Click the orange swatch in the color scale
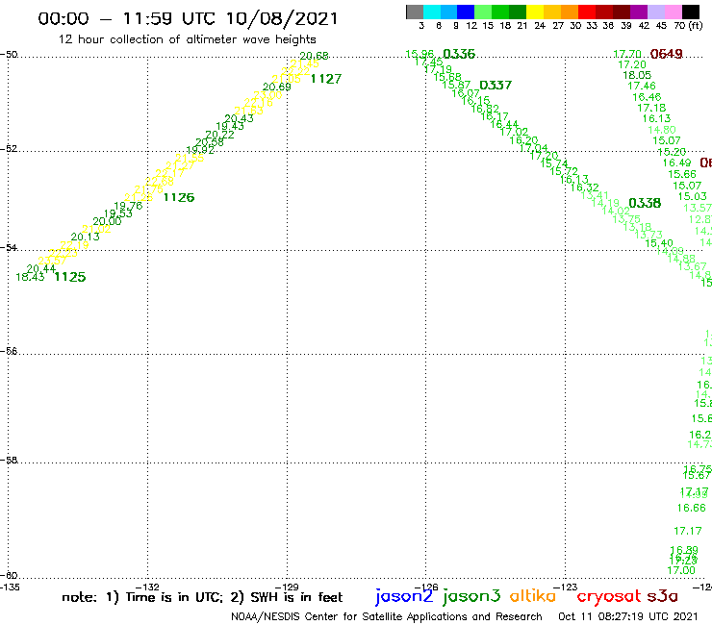Viewport: 712px width, 625px height. (x=569, y=12)
